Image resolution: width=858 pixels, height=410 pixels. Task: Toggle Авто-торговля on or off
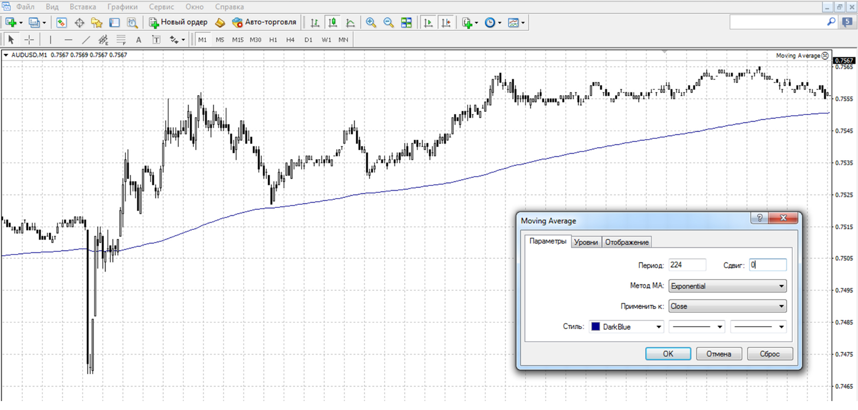point(264,22)
